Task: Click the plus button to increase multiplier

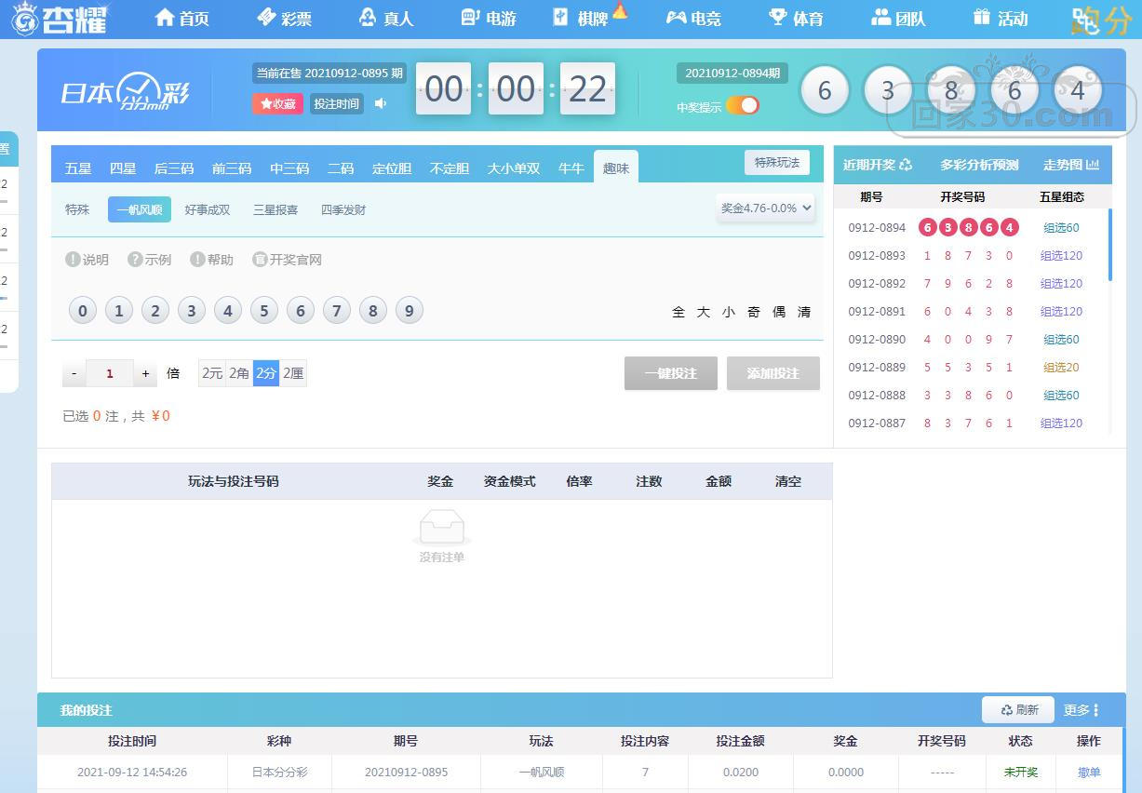Action: point(145,373)
